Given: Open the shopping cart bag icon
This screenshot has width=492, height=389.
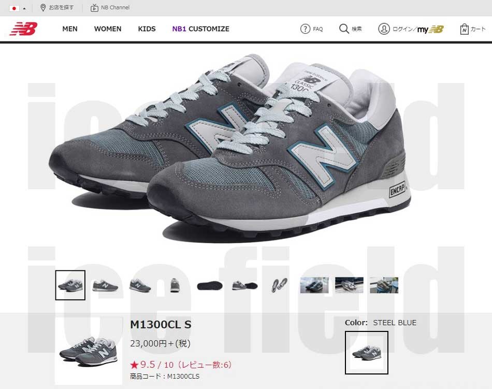Looking at the screenshot, I should [x=464, y=29].
